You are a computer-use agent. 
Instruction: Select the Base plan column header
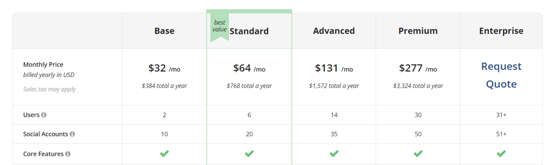(164, 31)
